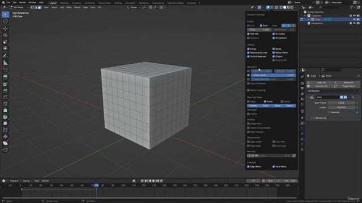Open the Vertex menu in viewport header
362x203 pixels.
coord(77,7)
